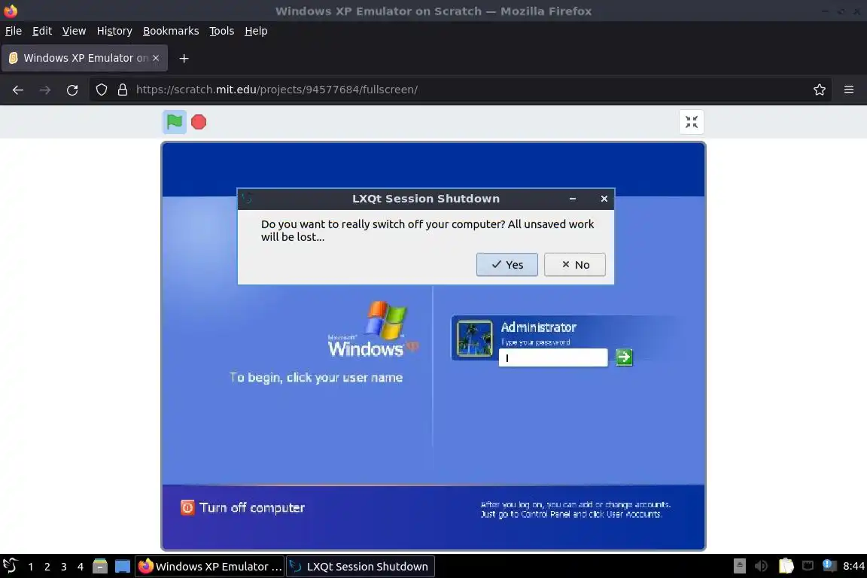Go back one page in Firefox

(x=18, y=90)
